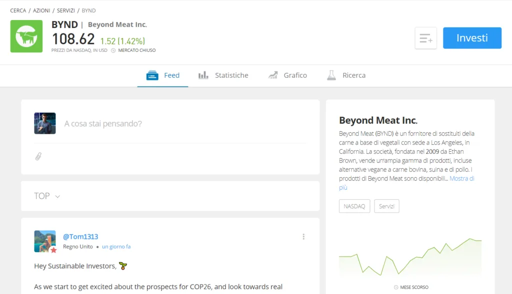Select the NASDAQ tag button
The image size is (512, 294).
(x=354, y=206)
